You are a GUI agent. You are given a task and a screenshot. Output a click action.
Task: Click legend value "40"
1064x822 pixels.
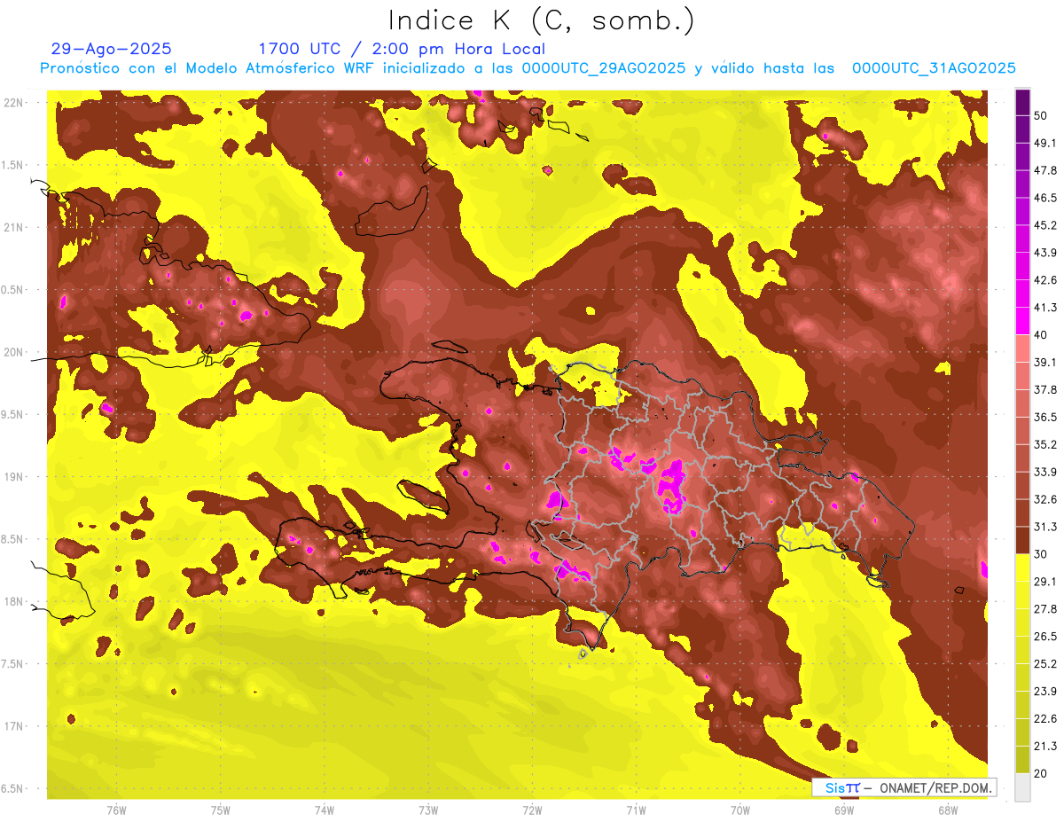(1042, 335)
